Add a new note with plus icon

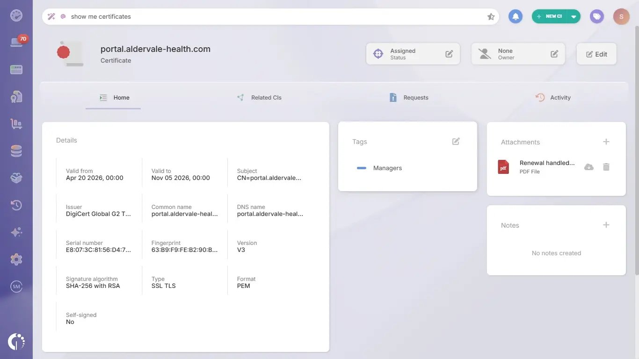pyautogui.click(x=606, y=225)
